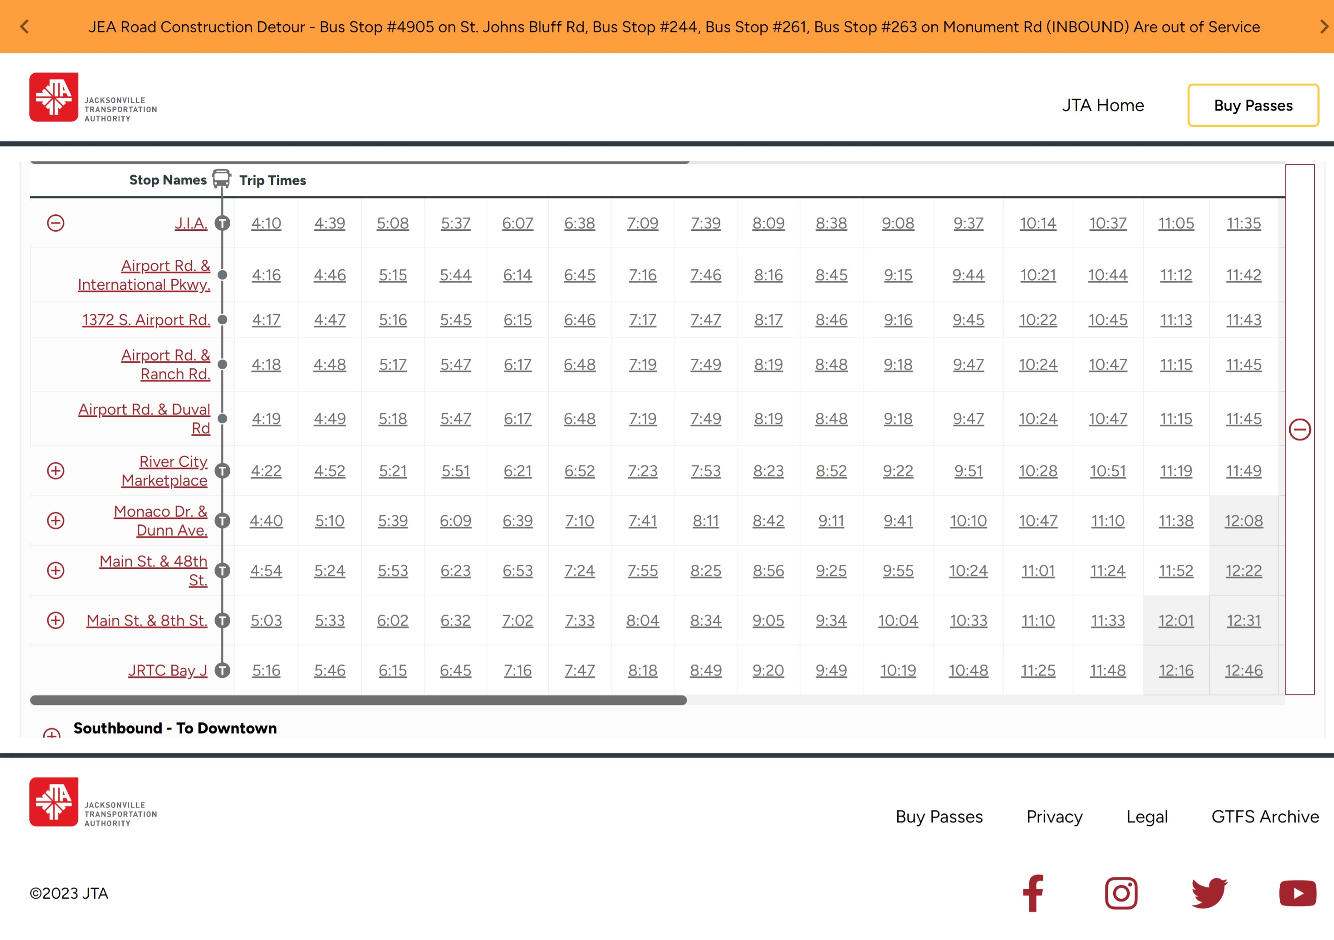This screenshot has height=940, width=1334.
Task: Open JTA's Instagram icon
Action: 1121,893
